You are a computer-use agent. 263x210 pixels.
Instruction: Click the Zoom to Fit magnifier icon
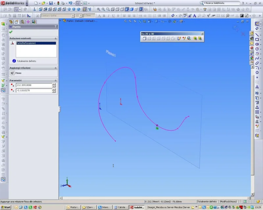(x=98, y=9)
